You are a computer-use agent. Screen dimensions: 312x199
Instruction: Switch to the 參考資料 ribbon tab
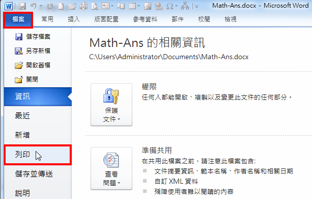point(145,19)
